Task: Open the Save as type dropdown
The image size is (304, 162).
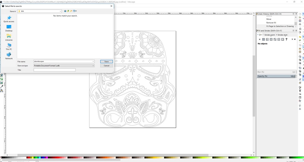Action: [64, 66]
